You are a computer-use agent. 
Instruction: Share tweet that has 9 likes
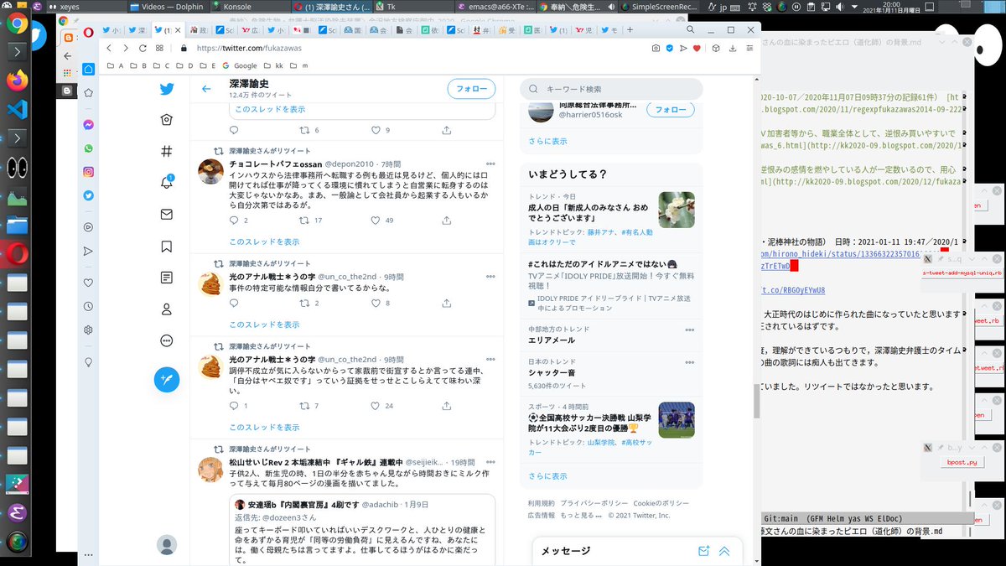pyautogui.click(x=447, y=130)
